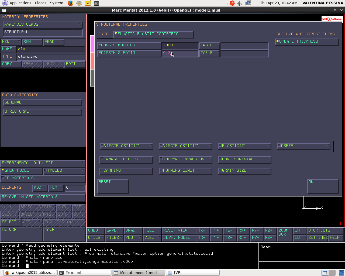This screenshot has height=276, width=345.
Task: Open the Files menu
Action: tap(114, 238)
